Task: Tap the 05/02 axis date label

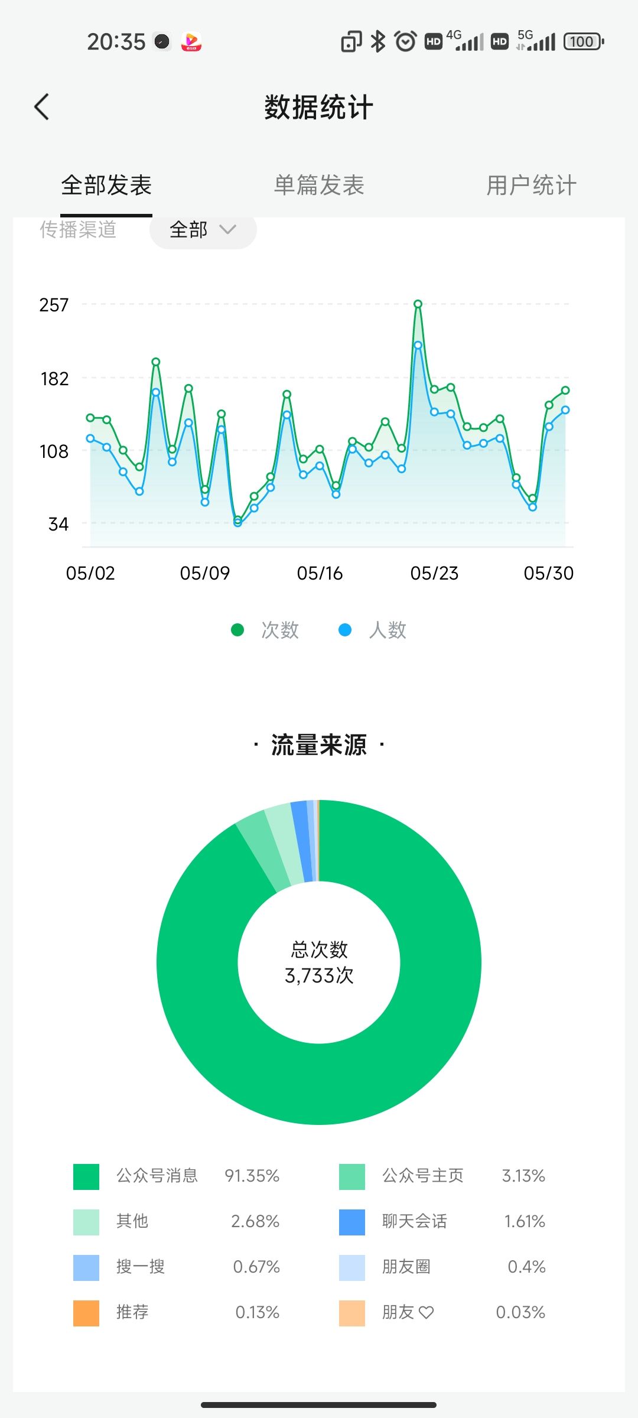Action: 90,573
